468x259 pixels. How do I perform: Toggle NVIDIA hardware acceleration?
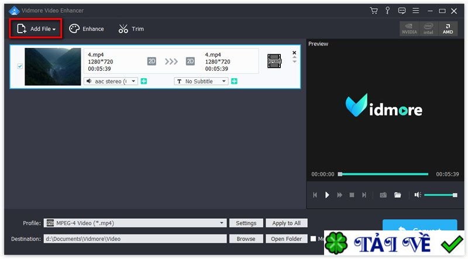[409, 29]
